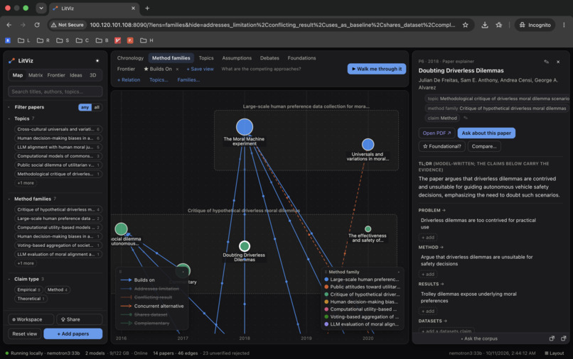Click the effectiveness and safety node
The image size is (573, 359).
click(x=368, y=228)
